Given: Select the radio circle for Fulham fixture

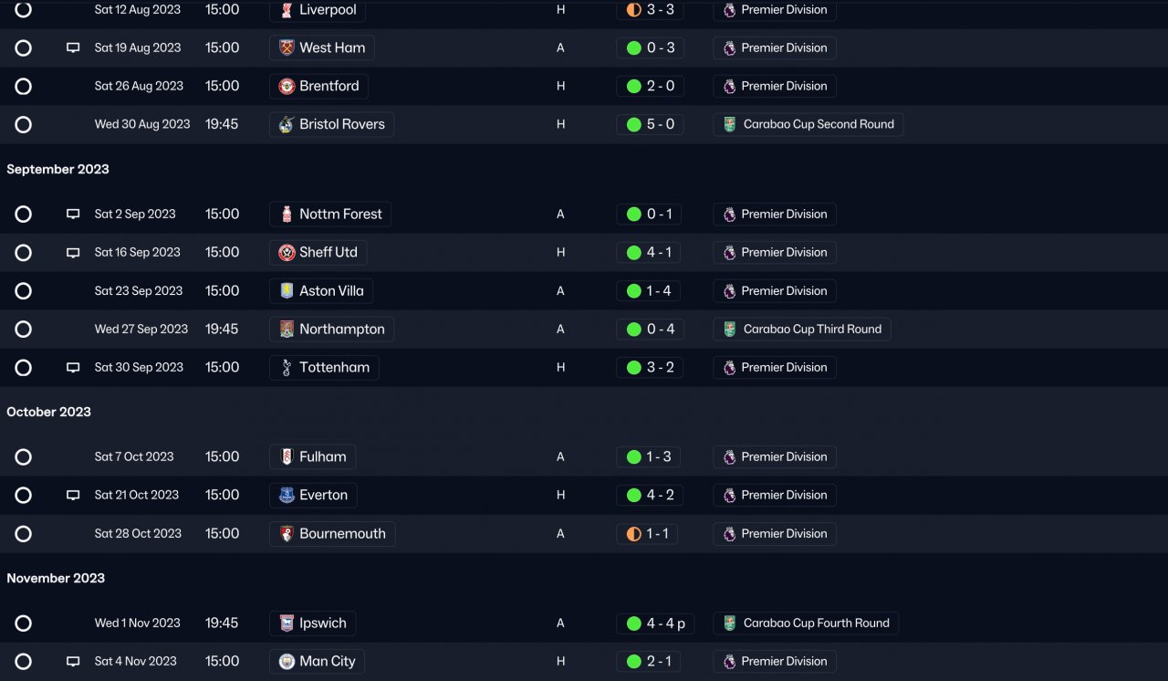Looking at the screenshot, I should point(24,457).
